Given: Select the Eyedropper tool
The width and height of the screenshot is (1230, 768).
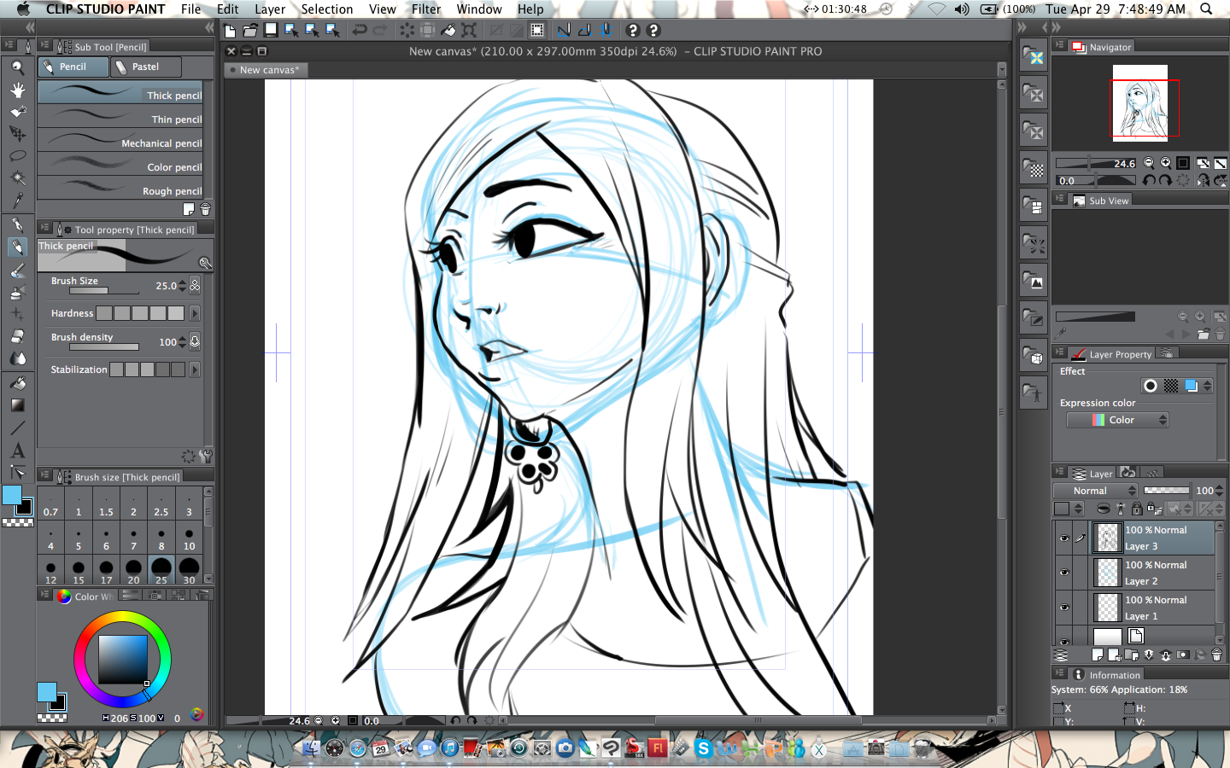Looking at the screenshot, I should pos(17,201).
